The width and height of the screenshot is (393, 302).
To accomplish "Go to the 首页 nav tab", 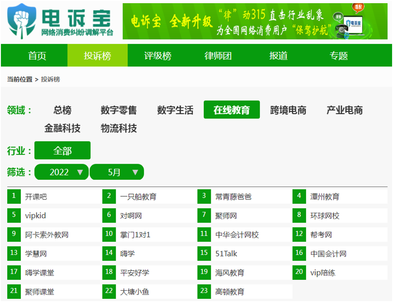I will point(37,56).
